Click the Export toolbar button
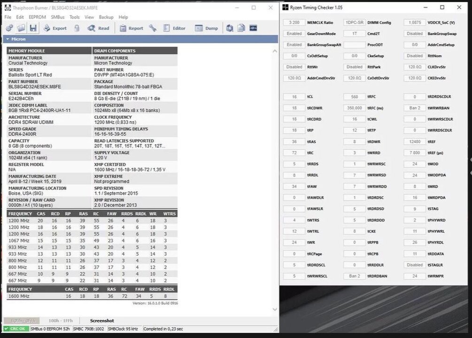 [55, 28]
